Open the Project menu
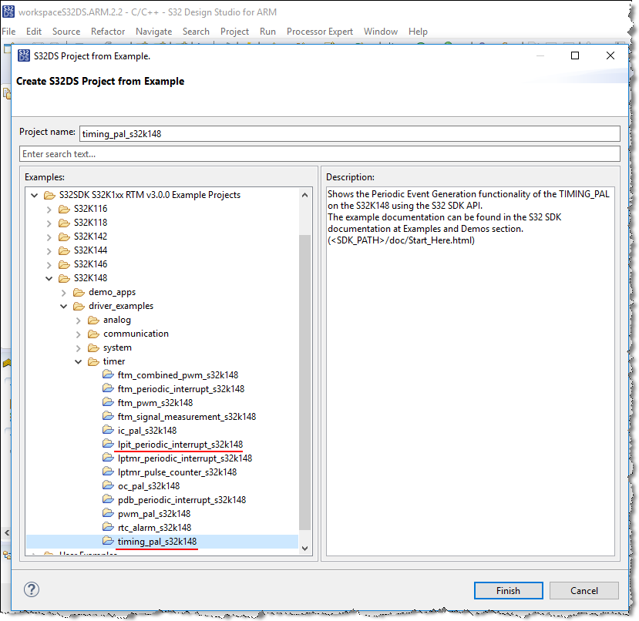Image resolution: width=639 pixels, height=621 pixels. [x=234, y=32]
